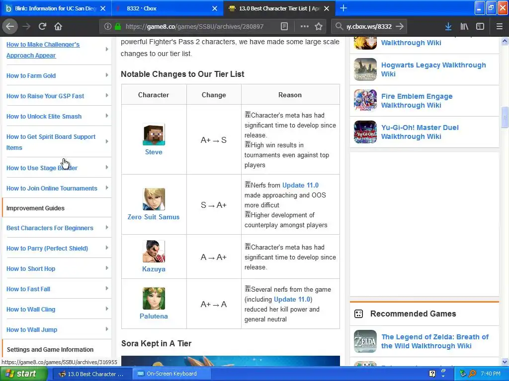This screenshot has height=381, width=509.
Task: Open Update 11.0 link in Palutena row
Action: [x=292, y=299]
